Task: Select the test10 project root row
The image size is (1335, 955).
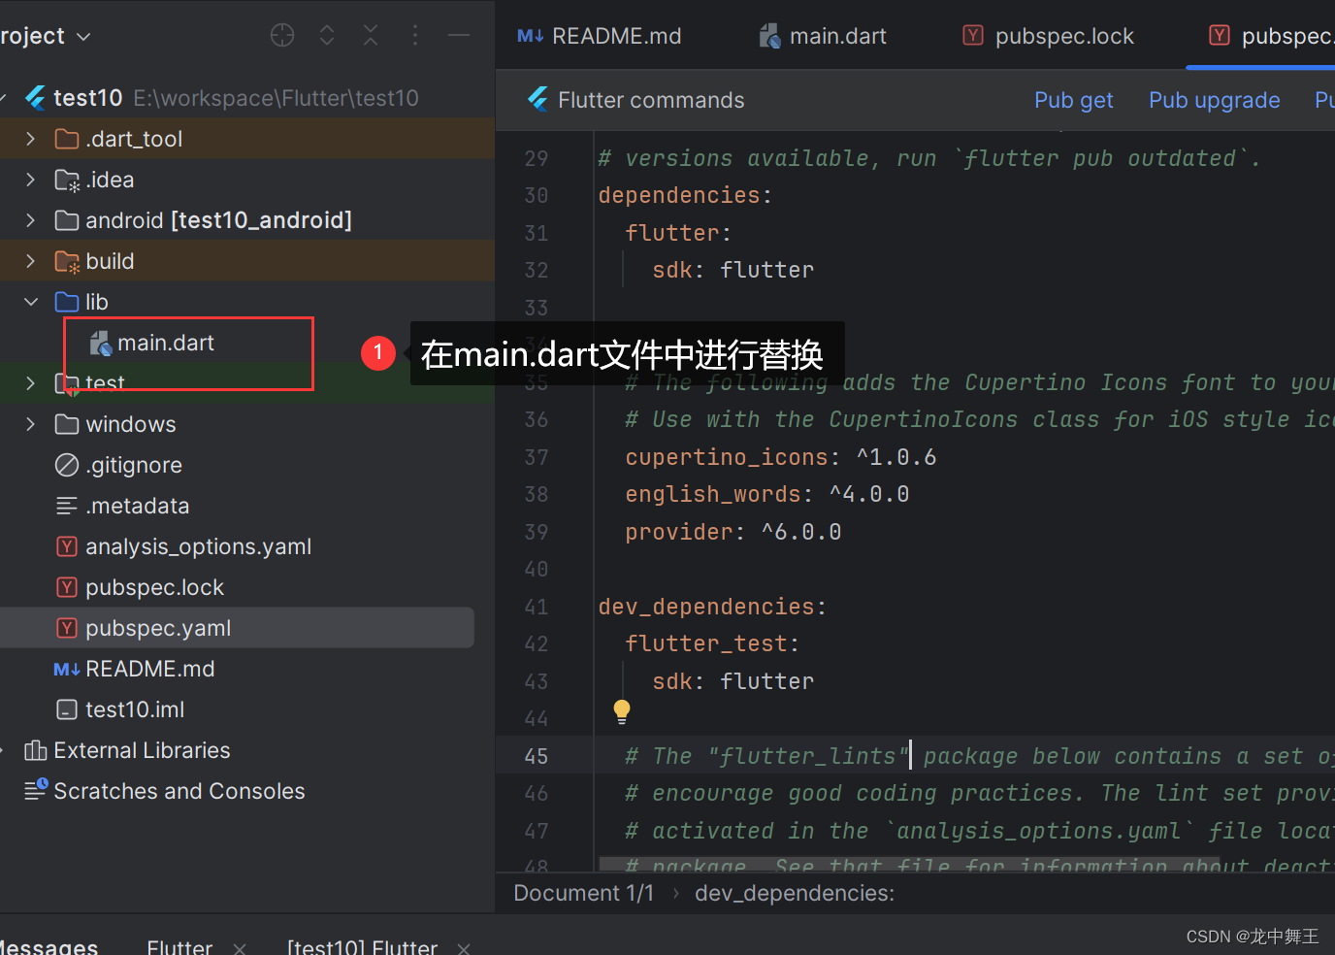Action: pos(247,98)
